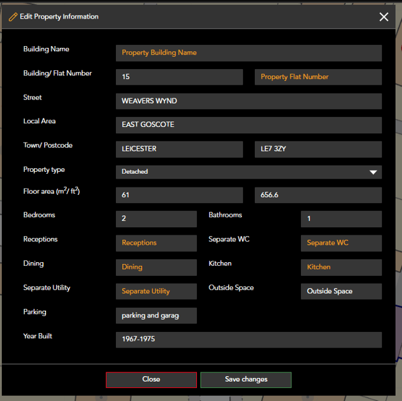The image size is (402, 401).
Task: Edit the floor area field showing 61
Action: [179, 196]
